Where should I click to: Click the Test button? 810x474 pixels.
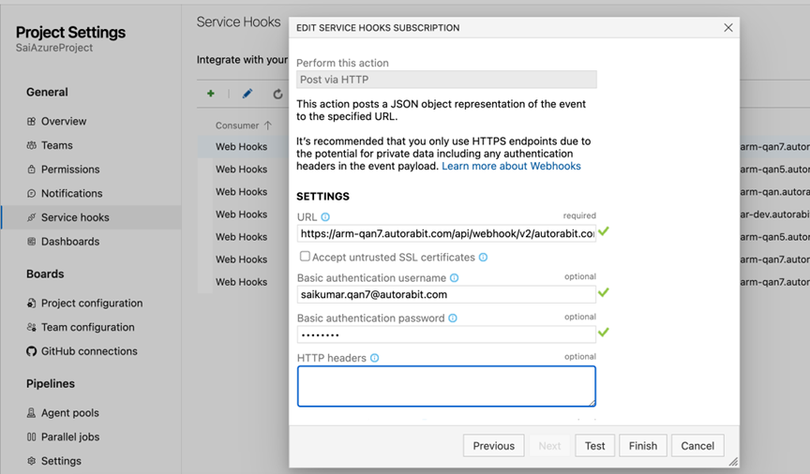click(594, 446)
